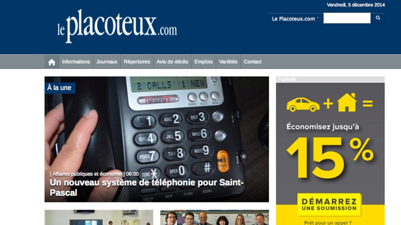Viewport: 401px width, 225px height.
Task: Click inside the search text field
Action: point(347,18)
